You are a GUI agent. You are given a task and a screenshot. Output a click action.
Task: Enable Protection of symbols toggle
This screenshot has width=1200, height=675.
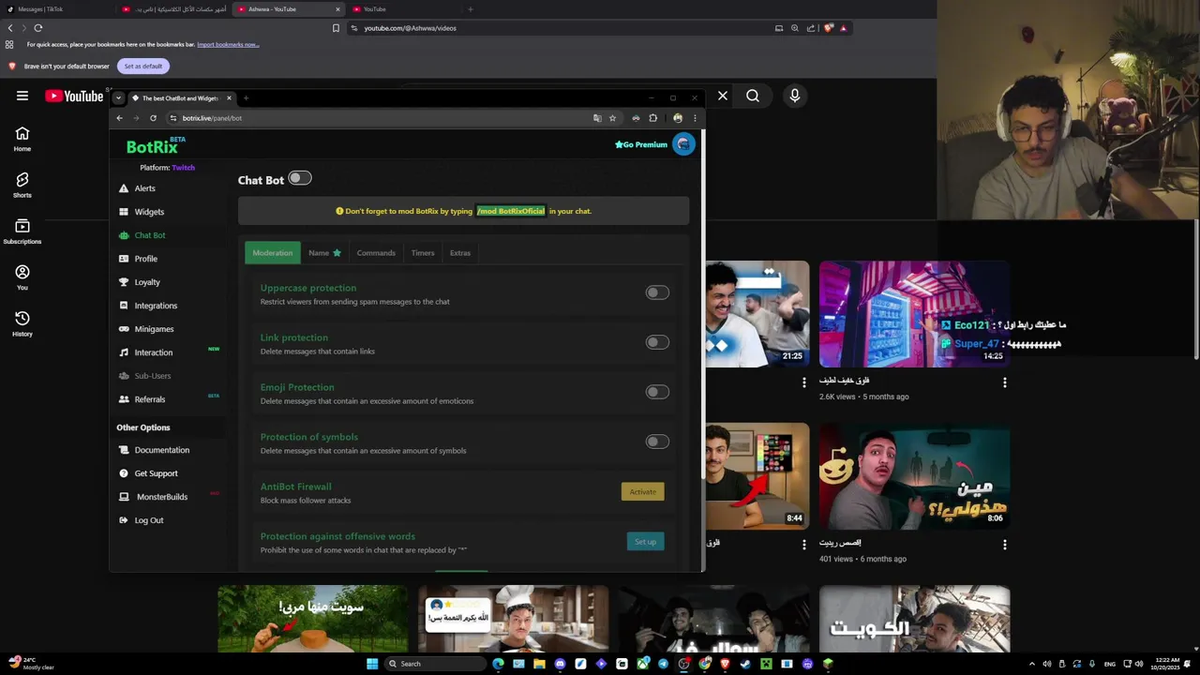tap(657, 442)
